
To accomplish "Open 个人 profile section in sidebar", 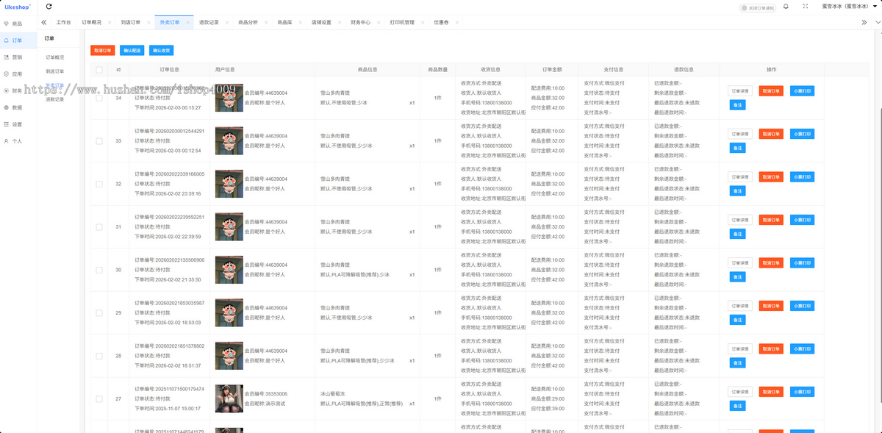I will click(x=13, y=140).
